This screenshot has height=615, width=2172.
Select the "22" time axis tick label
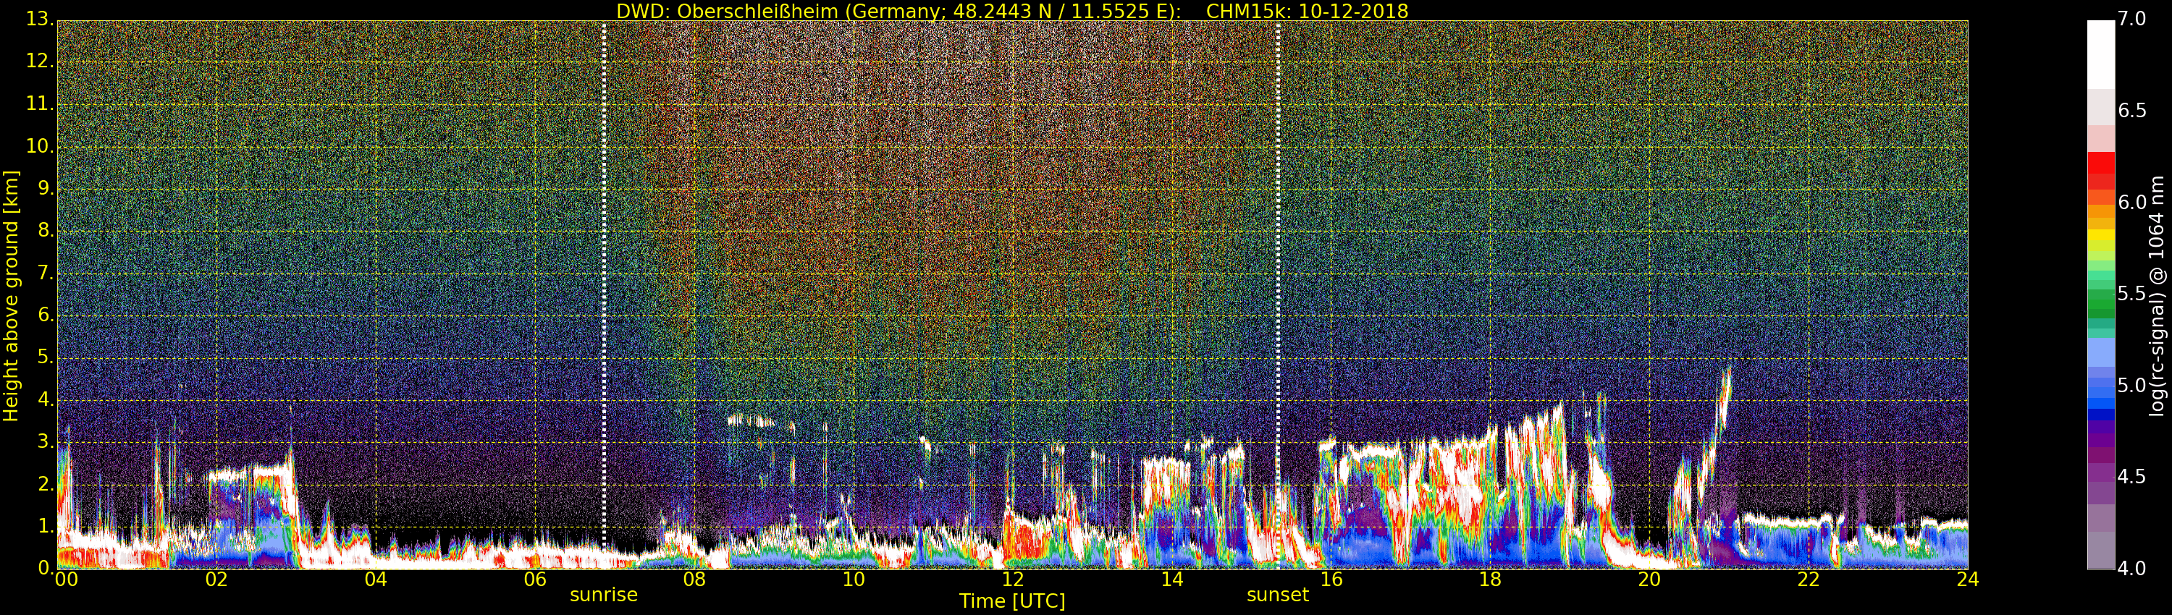(1809, 580)
